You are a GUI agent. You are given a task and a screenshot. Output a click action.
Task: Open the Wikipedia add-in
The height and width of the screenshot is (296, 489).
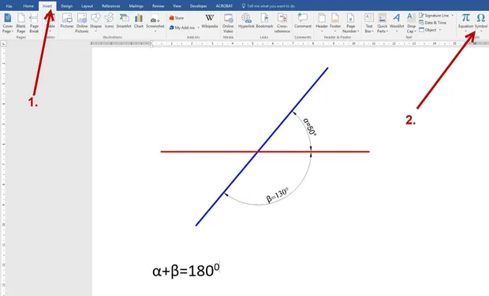pyautogui.click(x=210, y=21)
